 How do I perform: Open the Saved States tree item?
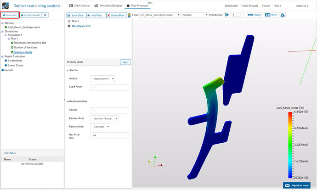15,66
